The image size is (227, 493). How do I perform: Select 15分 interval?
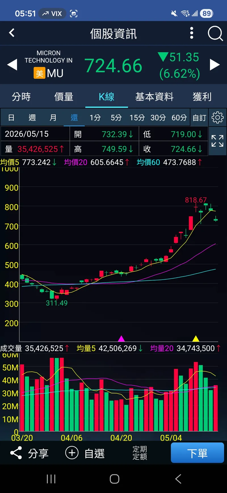[137, 117]
